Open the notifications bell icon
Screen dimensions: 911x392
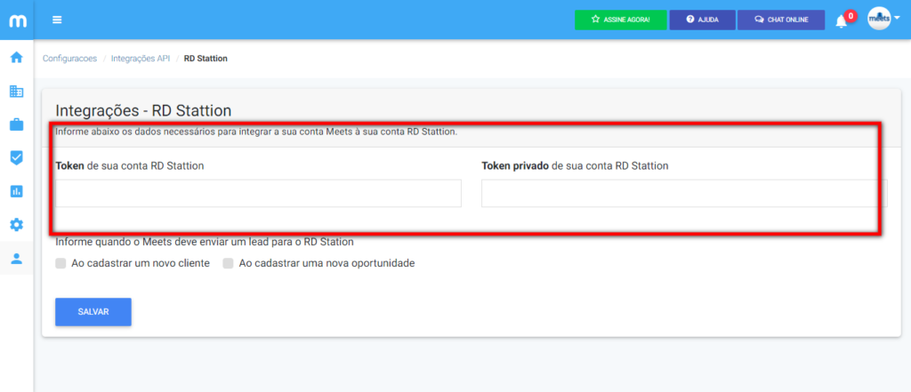pos(841,22)
